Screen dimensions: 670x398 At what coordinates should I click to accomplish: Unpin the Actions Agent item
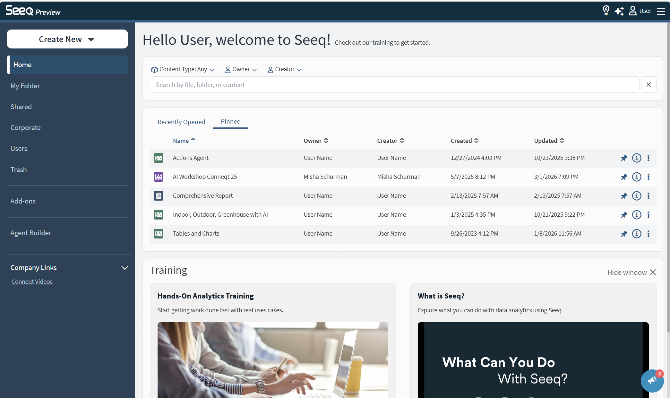[624, 158]
